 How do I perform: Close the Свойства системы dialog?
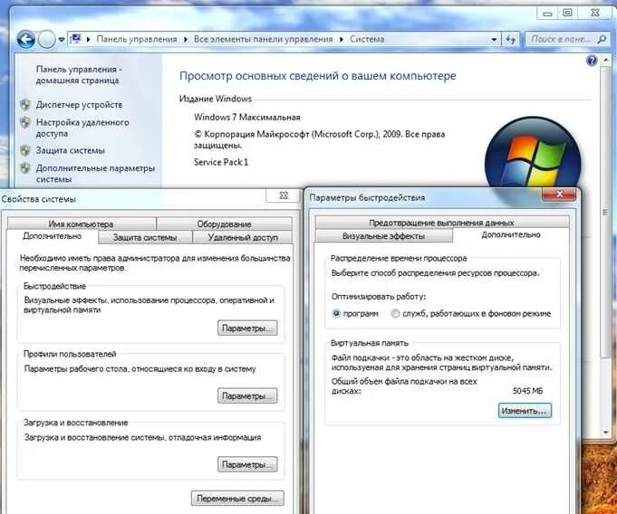(x=284, y=195)
